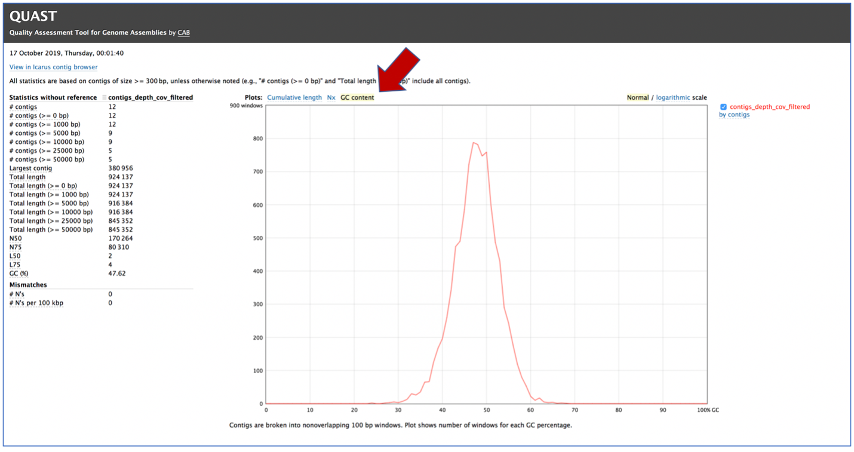
Task: Click the peak of the GC curve
Action: click(x=473, y=142)
